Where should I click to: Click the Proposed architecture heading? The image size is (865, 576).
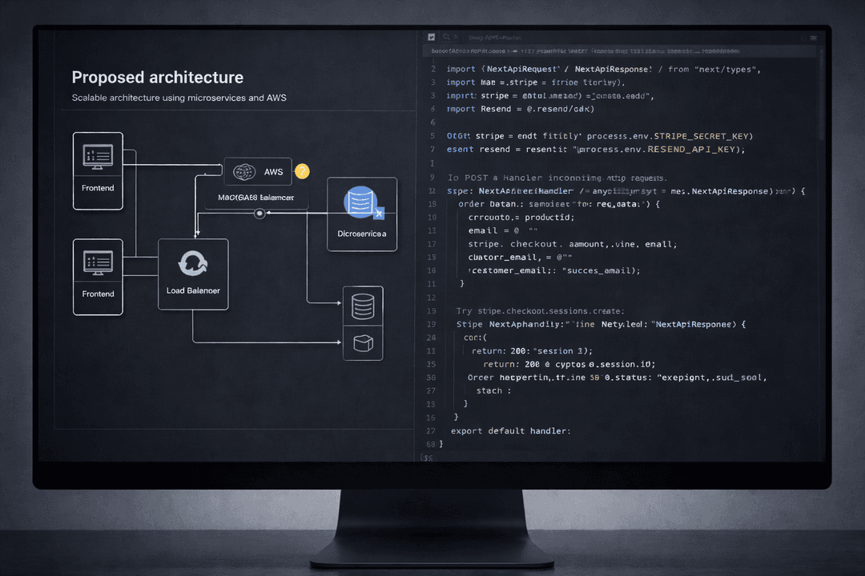[157, 78]
